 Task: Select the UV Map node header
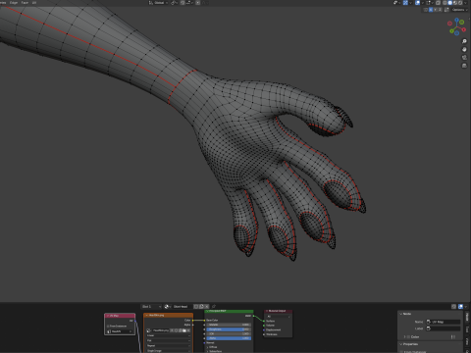[120, 316]
